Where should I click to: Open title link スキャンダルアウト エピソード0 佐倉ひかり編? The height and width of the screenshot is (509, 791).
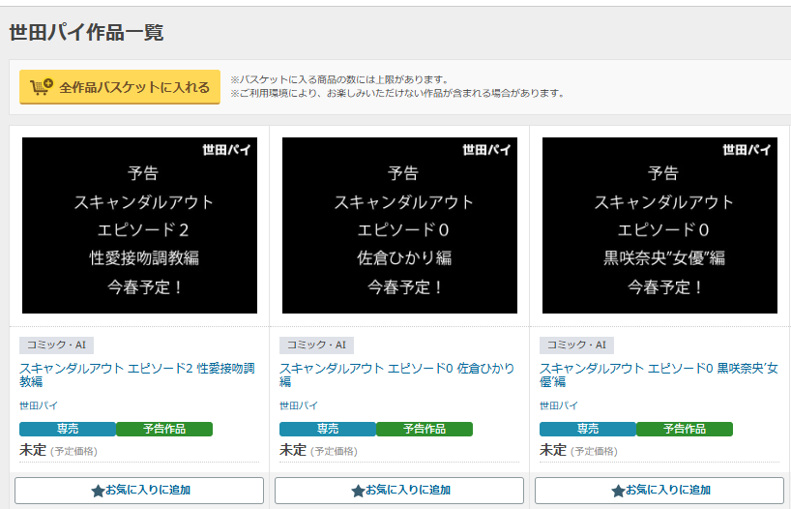click(x=397, y=374)
